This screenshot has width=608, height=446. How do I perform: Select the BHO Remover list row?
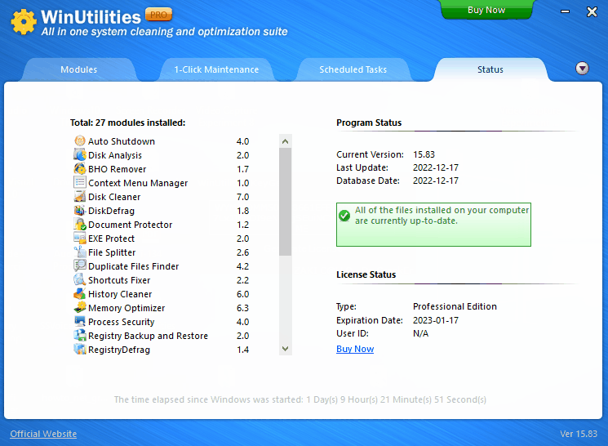(x=162, y=169)
